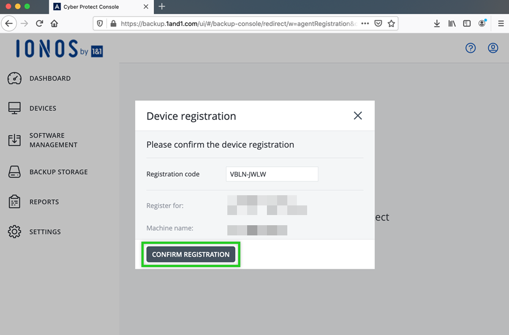Click the Registration code input field

click(x=271, y=174)
